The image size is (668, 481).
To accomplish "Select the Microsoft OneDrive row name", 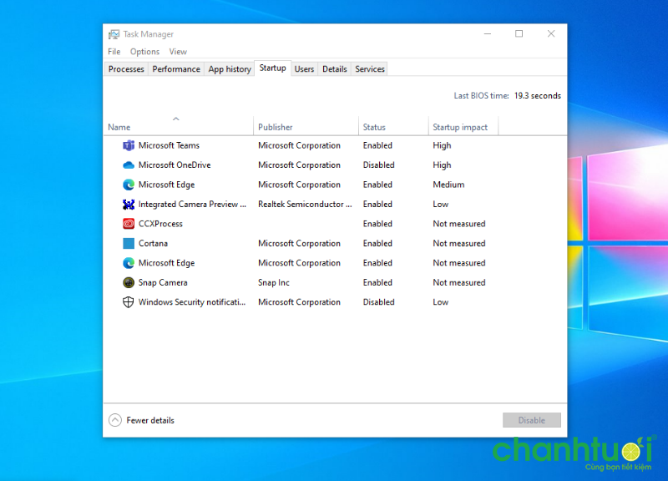I will pyautogui.click(x=175, y=165).
